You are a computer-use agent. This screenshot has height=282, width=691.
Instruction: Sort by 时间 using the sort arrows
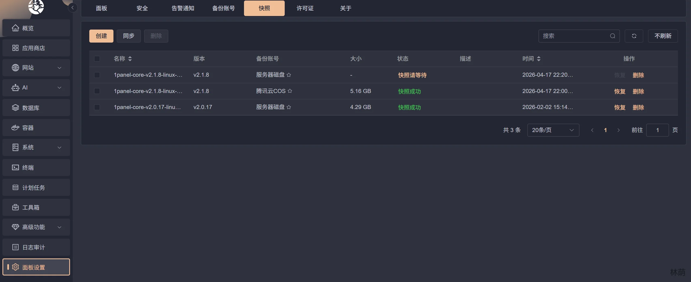(539, 59)
